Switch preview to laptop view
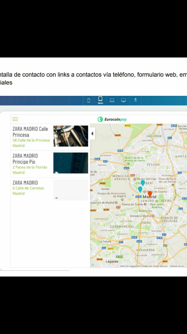 pos(112,101)
